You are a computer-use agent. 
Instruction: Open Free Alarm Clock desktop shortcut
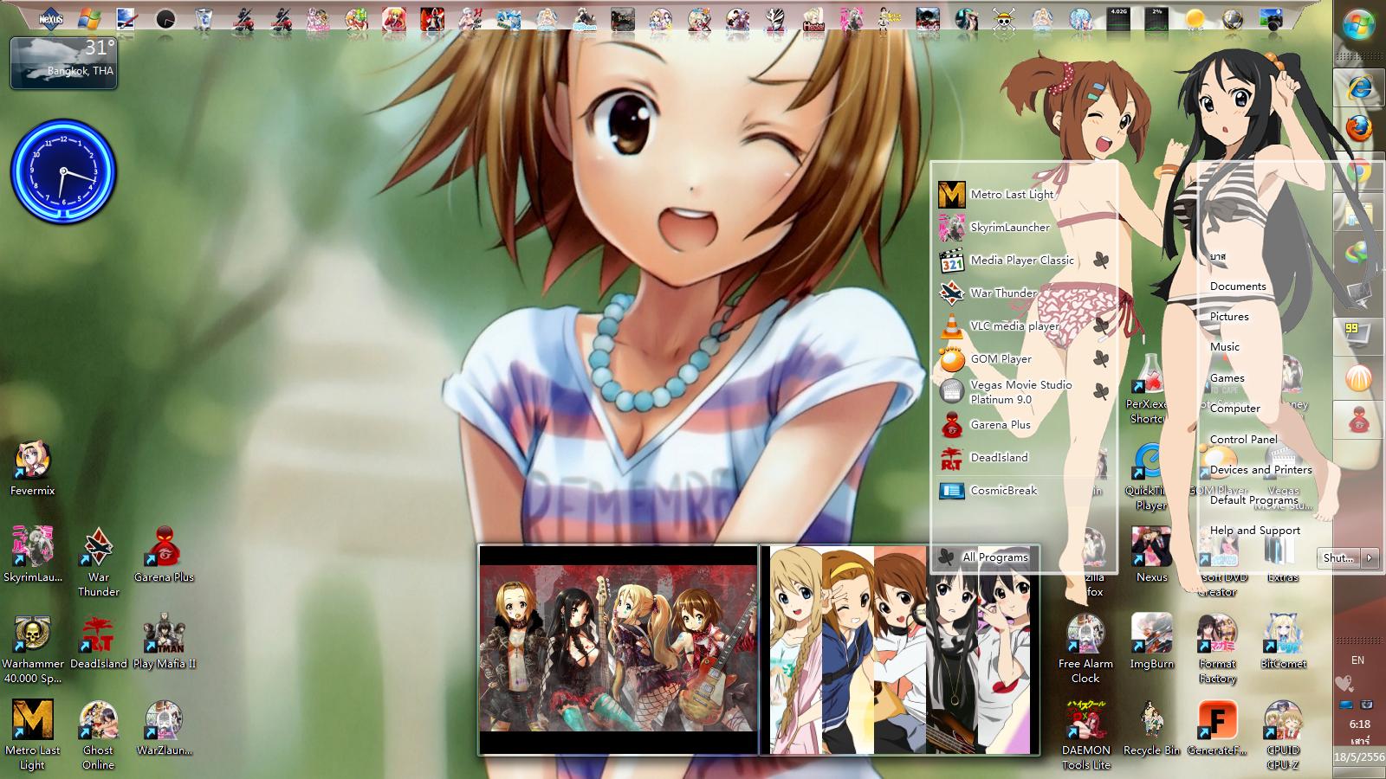pos(1085,649)
